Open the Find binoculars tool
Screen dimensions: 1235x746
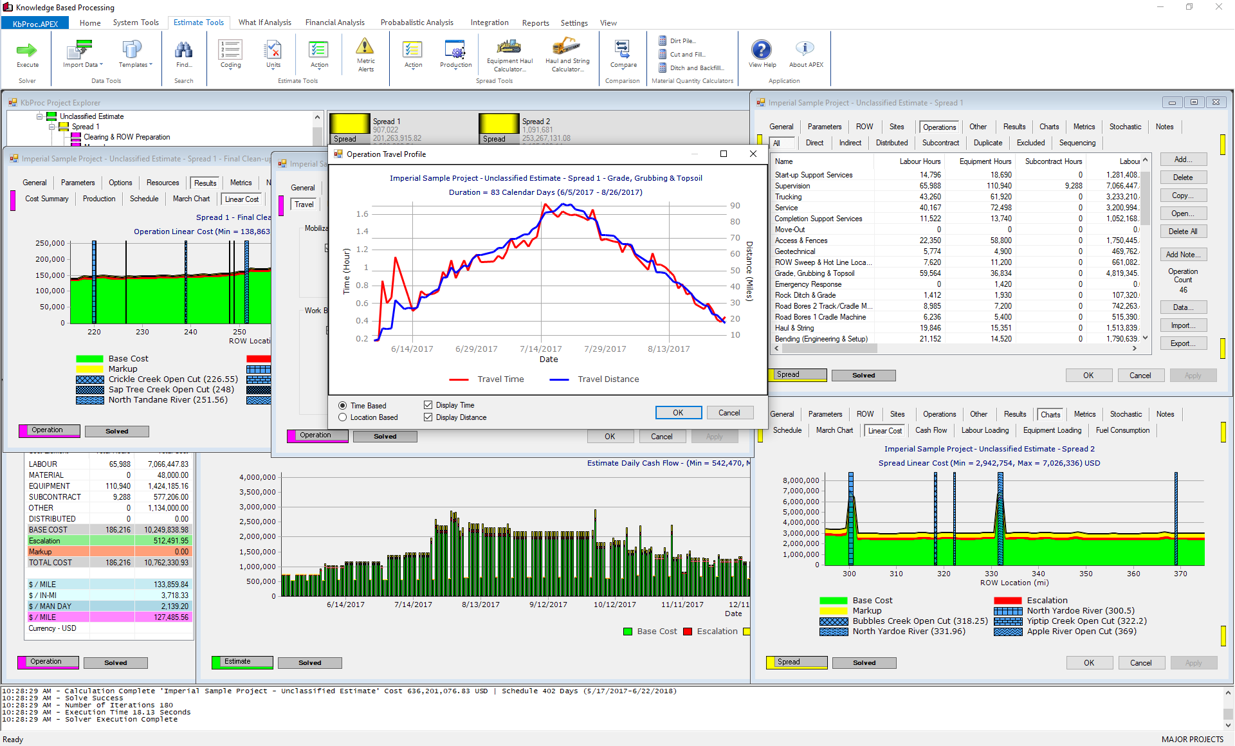point(183,51)
